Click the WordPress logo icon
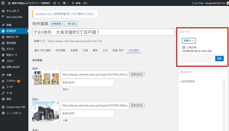The width and height of the screenshot is (229, 131). coord(3,3)
